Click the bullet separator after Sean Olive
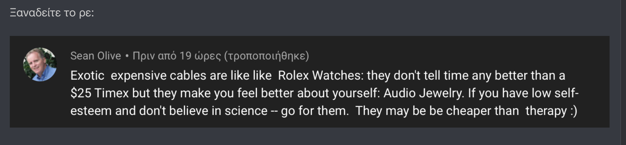The height and width of the screenshot is (145, 626). pyautogui.click(x=127, y=56)
